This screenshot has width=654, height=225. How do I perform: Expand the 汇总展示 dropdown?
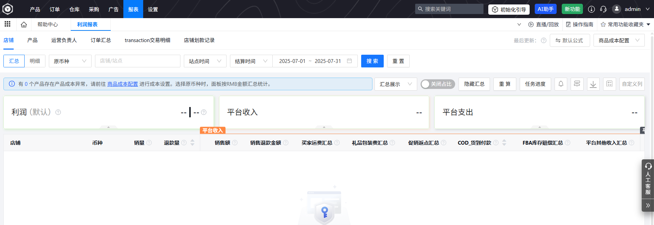395,84
